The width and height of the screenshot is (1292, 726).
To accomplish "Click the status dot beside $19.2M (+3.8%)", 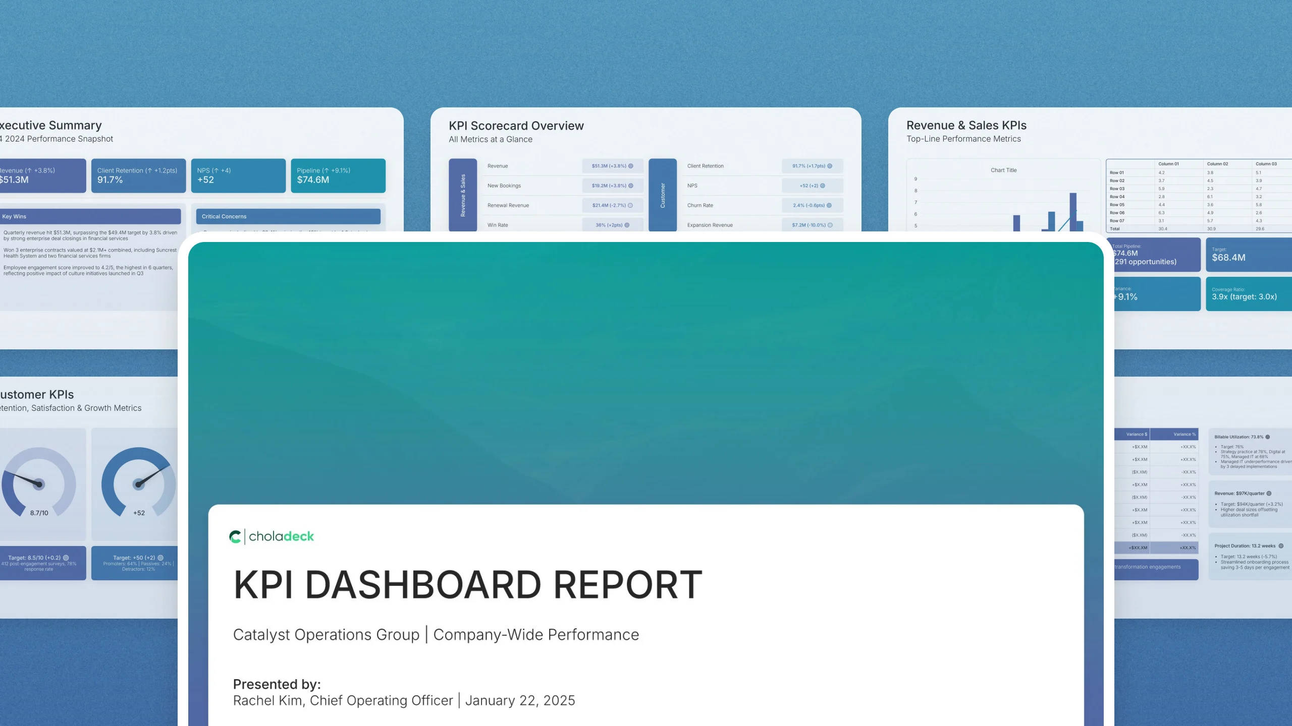I will [x=630, y=186].
